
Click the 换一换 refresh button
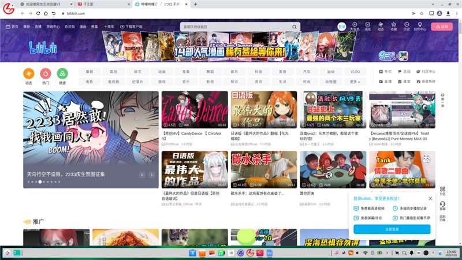[x=442, y=100]
